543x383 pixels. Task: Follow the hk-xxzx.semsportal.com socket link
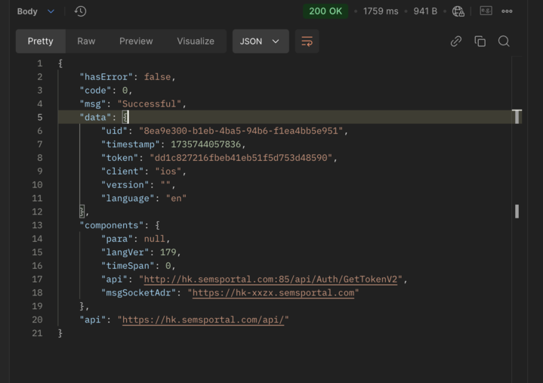click(x=273, y=293)
